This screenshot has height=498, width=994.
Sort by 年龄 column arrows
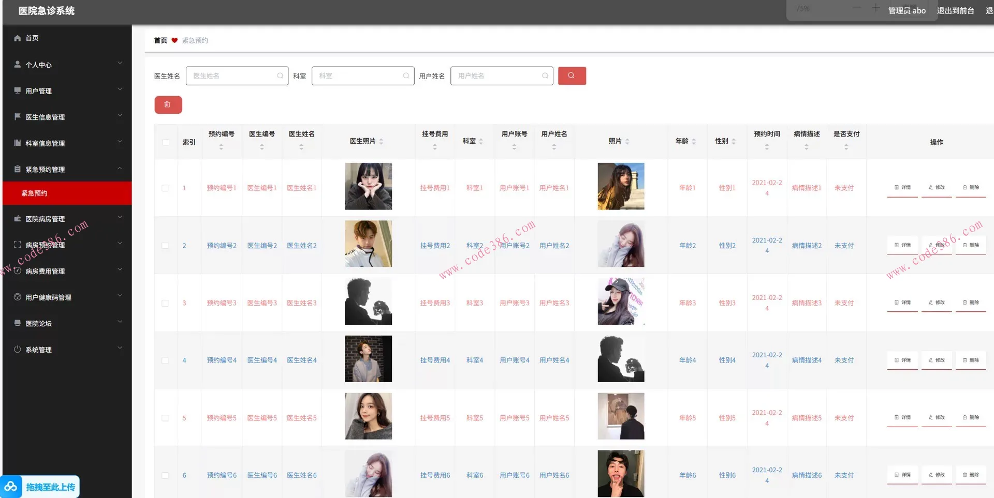point(694,141)
